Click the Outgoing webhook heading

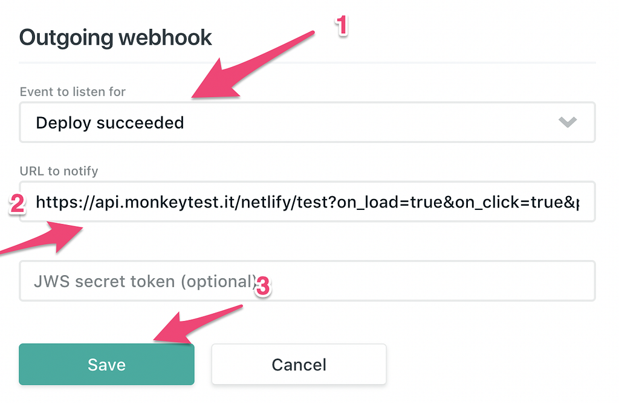point(116,37)
